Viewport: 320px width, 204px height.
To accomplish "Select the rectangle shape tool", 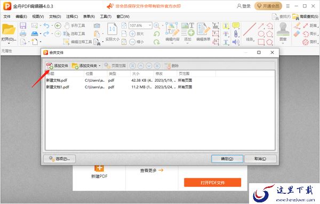I will 261,42.
